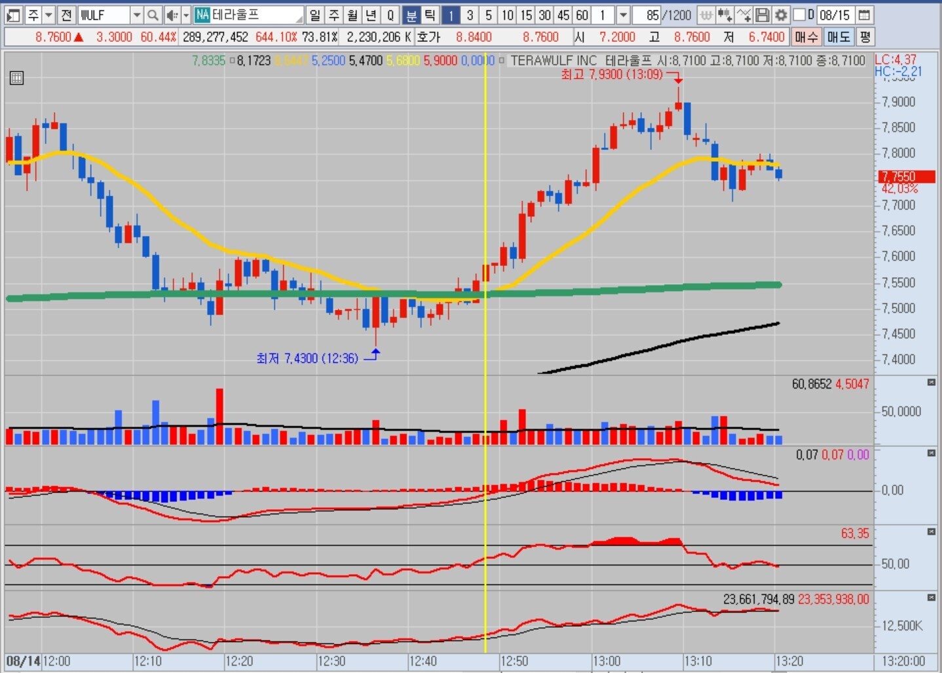Open the date picker calendar icon

click(865, 14)
